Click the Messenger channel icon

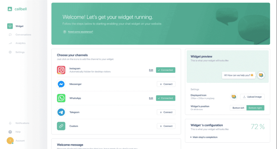(x=61, y=84)
